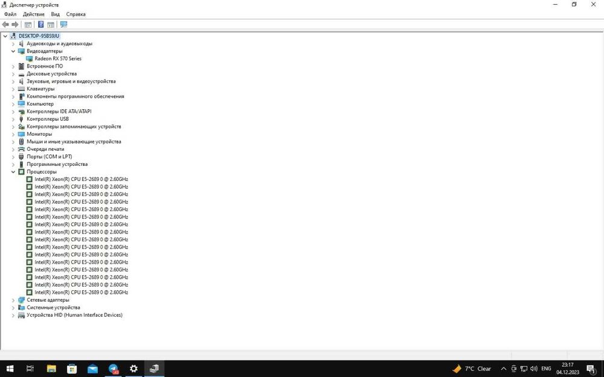
Task: Select the Порты (COM и LPT) label
Action: coord(50,157)
